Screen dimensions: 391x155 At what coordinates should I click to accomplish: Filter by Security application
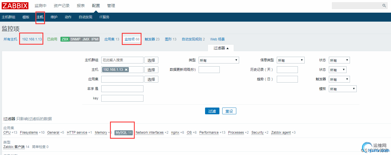pyautogui.click(x=258, y=133)
